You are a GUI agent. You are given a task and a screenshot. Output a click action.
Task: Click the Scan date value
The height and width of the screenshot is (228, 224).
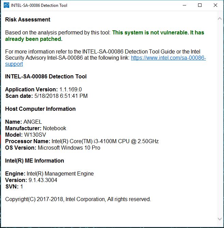coord(61,96)
